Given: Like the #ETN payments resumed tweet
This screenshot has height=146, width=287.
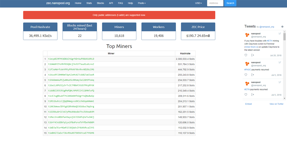Looking at the screenshot, I should pyautogui.click(x=246, y=95).
